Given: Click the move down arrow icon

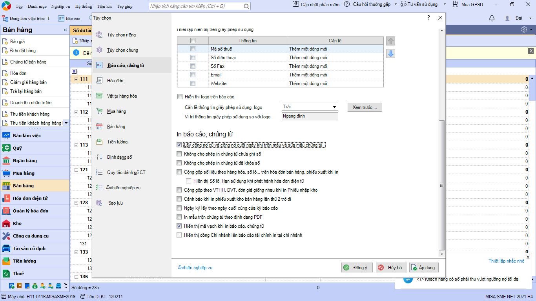Looking at the screenshot, I should pyautogui.click(x=390, y=54).
